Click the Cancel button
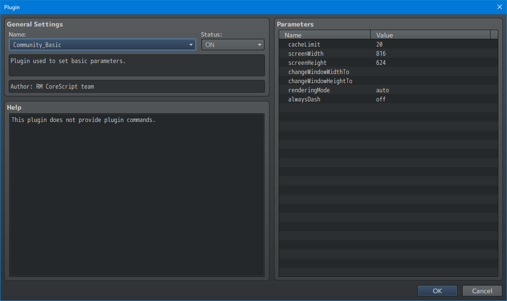 click(x=482, y=290)
